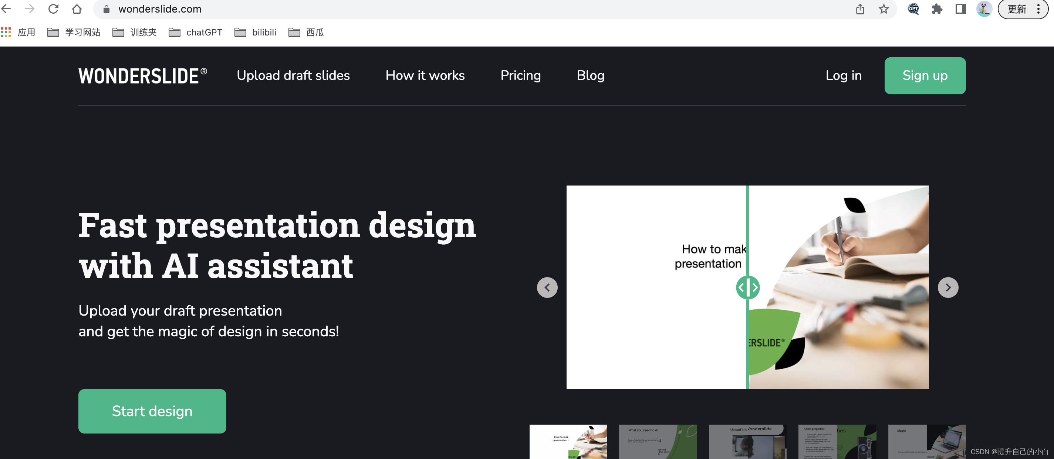1054x459 pixels.
Task: Click the Start design button
Action: (x=152, y=411)
